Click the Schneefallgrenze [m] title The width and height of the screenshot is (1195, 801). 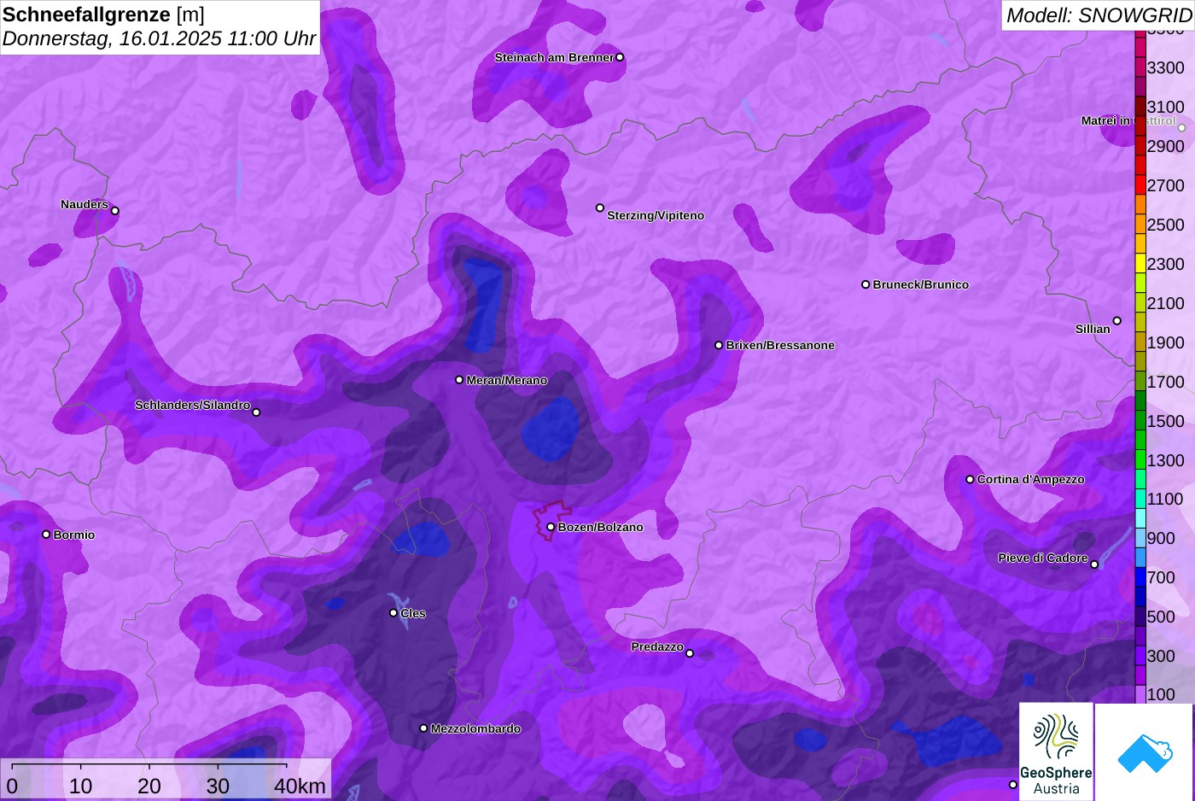click(103, 15)
